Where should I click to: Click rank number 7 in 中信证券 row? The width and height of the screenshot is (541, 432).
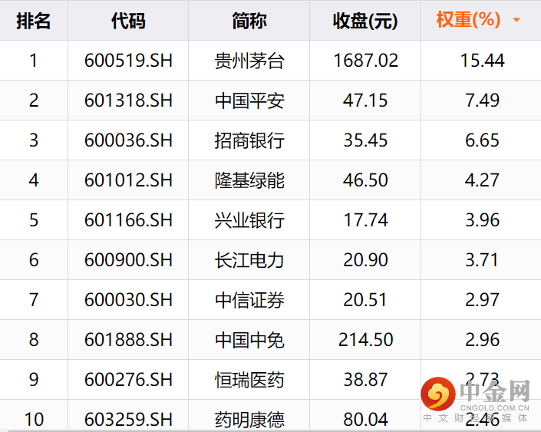34,300
